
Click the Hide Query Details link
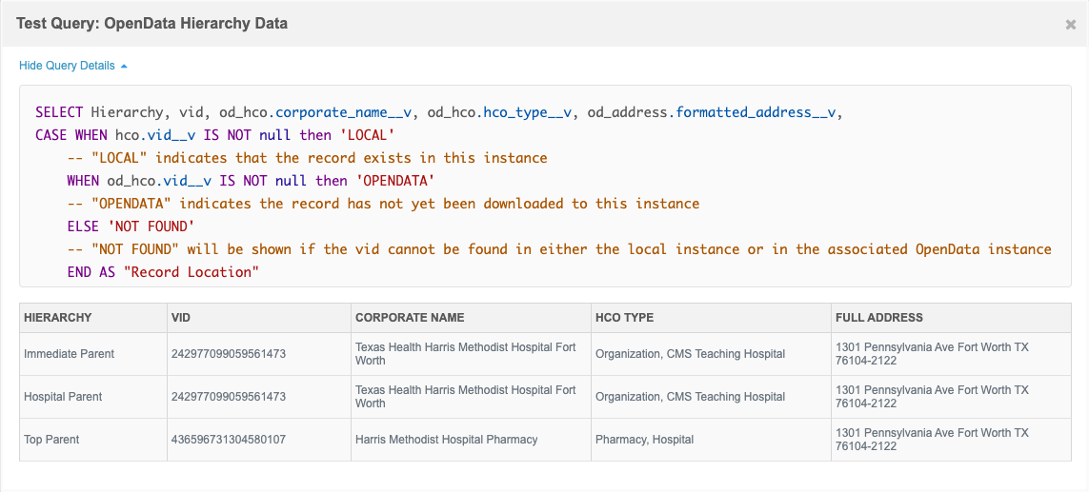point(67,66)
